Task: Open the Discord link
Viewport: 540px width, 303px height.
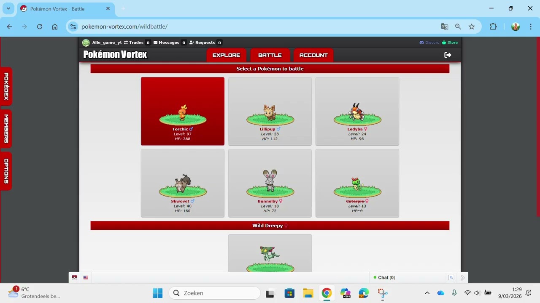Action: coord(429,43)
